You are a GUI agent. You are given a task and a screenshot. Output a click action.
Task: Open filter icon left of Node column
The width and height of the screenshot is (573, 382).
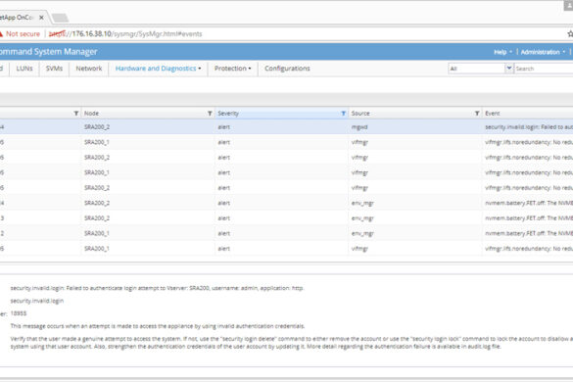76,114
